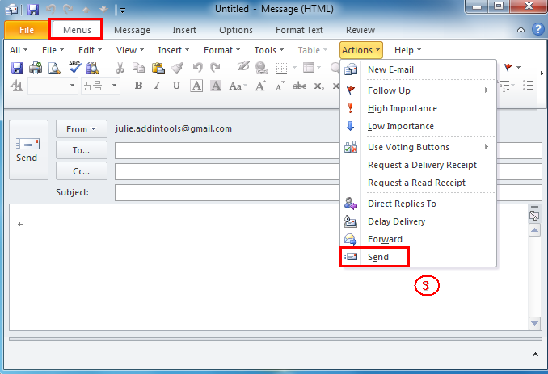Viewport: 548px width, 374px height.
Task: Open the Tools classic menu
Action: click(x=269, y=50)
